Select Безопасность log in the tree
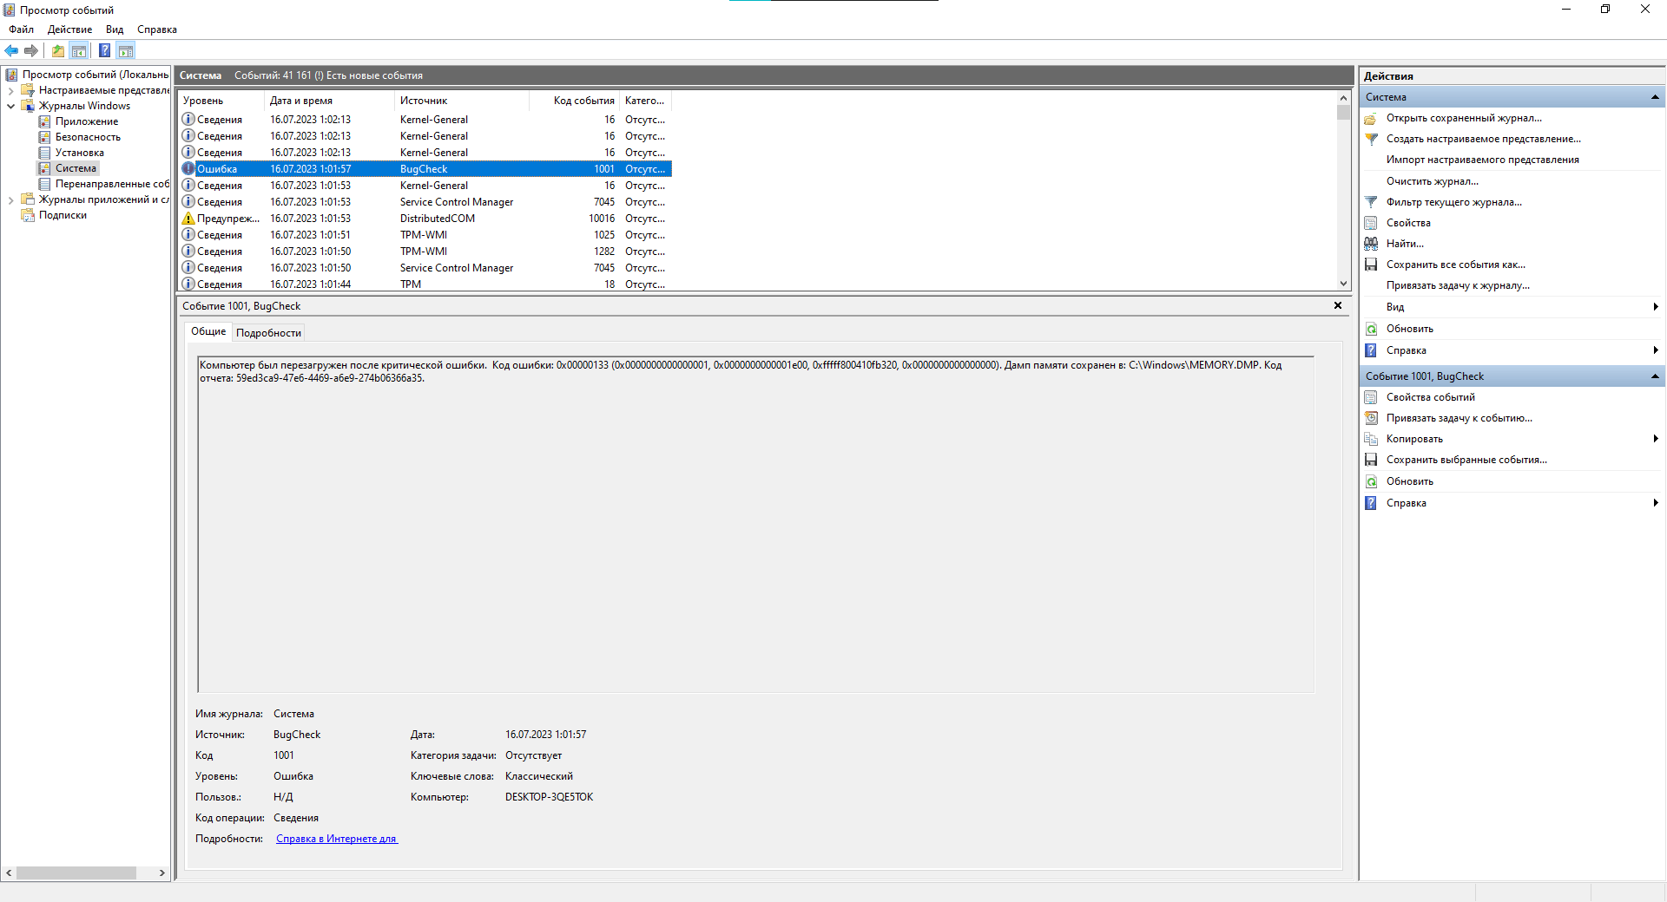Screen dimensions: 1667x902 click(88, 137)
